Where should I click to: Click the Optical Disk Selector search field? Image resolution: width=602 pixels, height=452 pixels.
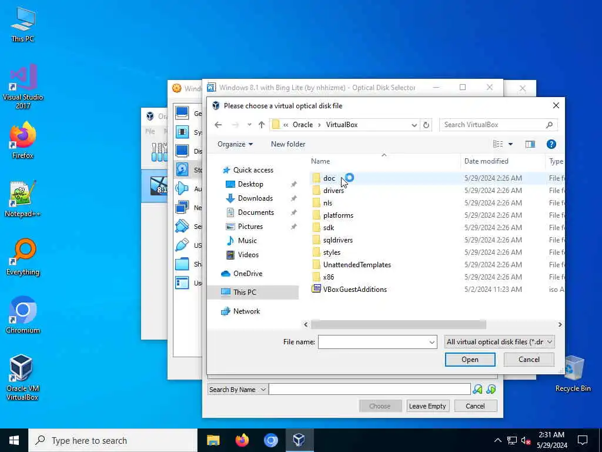click(x=369, y=390)
